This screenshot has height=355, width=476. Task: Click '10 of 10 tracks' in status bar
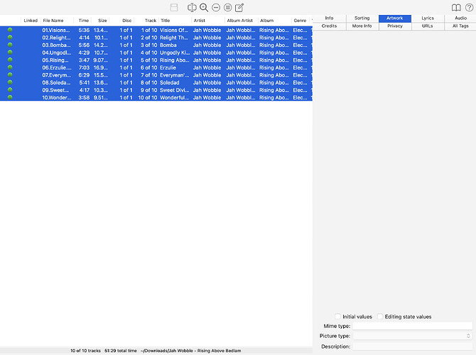(85, 351)
